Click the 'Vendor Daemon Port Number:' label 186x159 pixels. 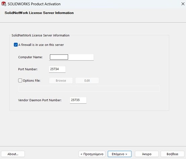pos(40,100)
